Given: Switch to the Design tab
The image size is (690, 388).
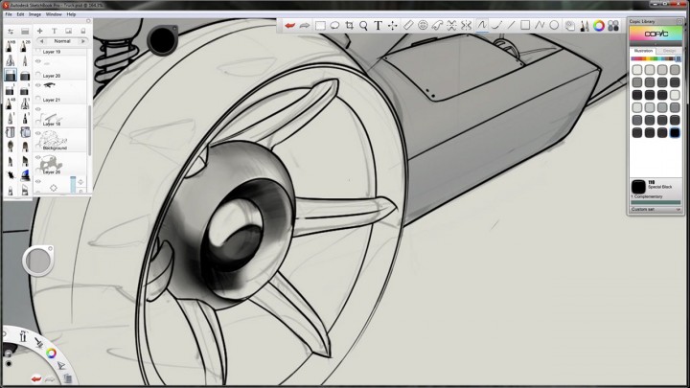Looking at the screenshot, I should tap(669, 51).
